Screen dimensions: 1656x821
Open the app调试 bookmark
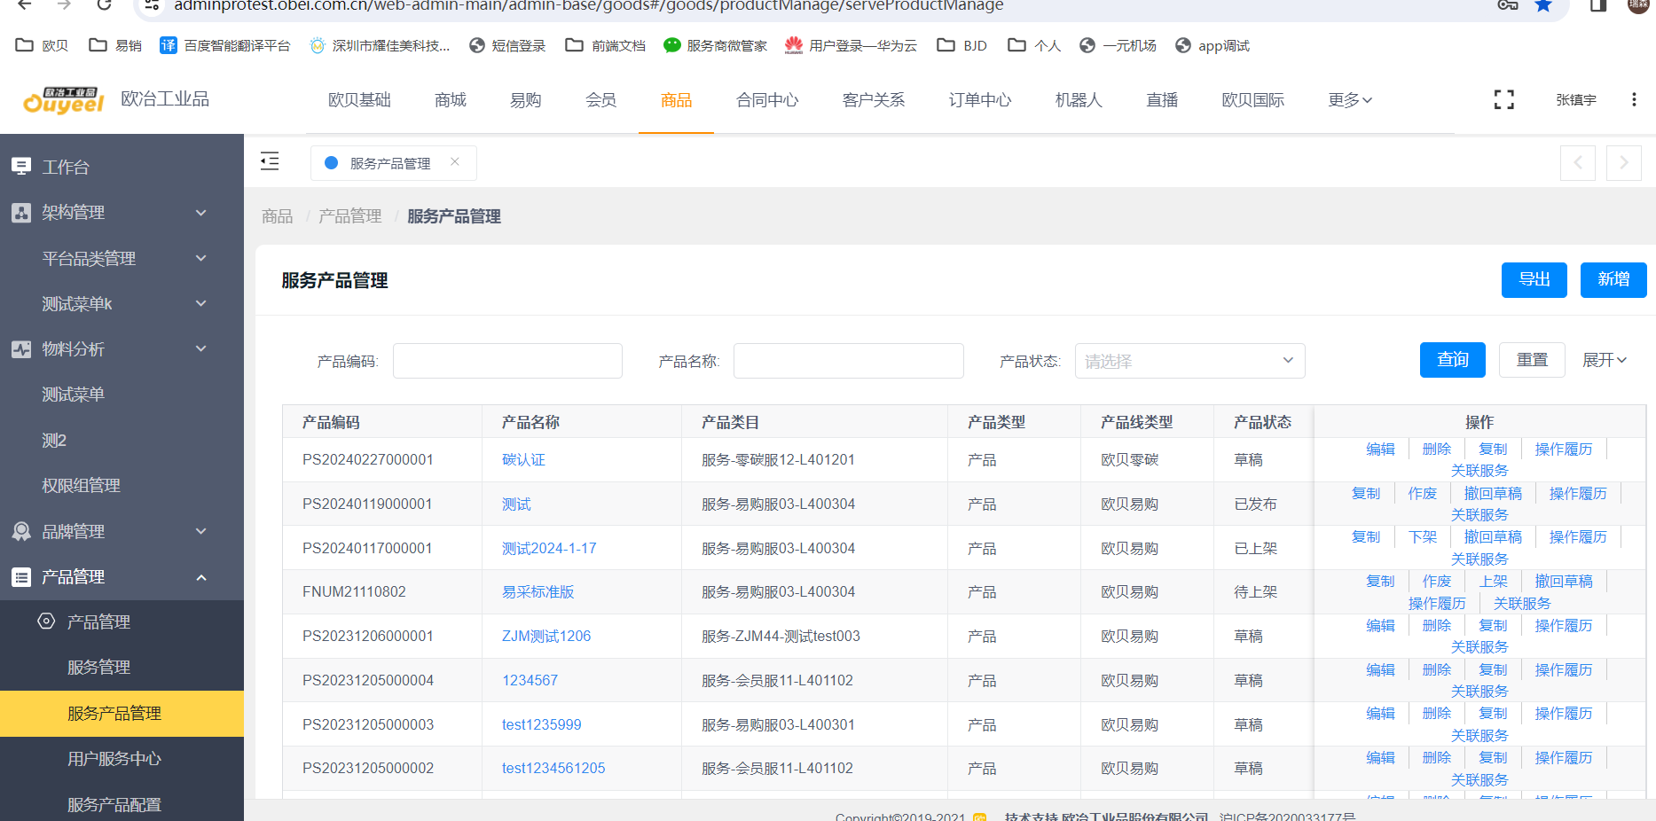pos(1212,45)
